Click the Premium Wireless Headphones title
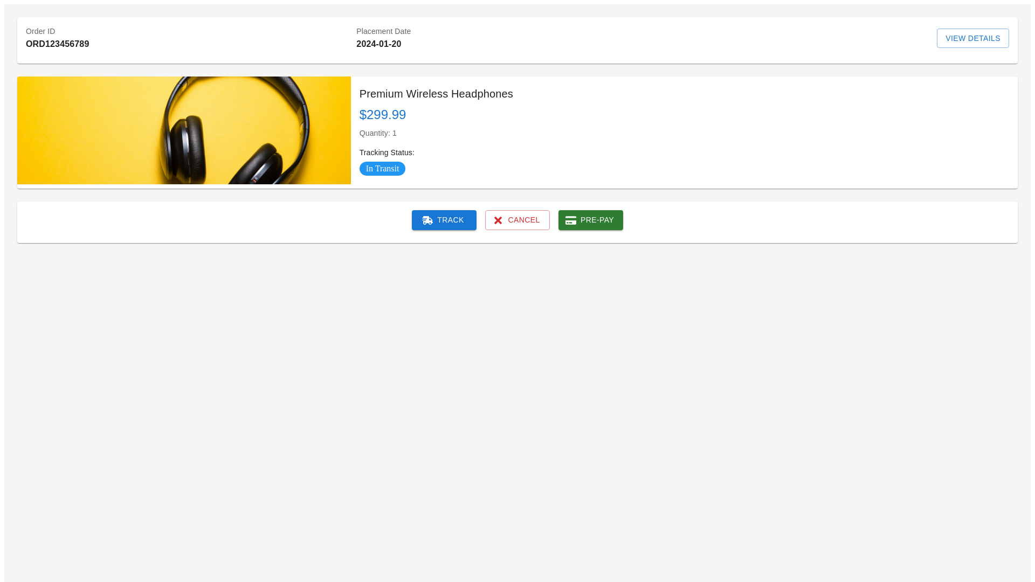 point(436,94)
